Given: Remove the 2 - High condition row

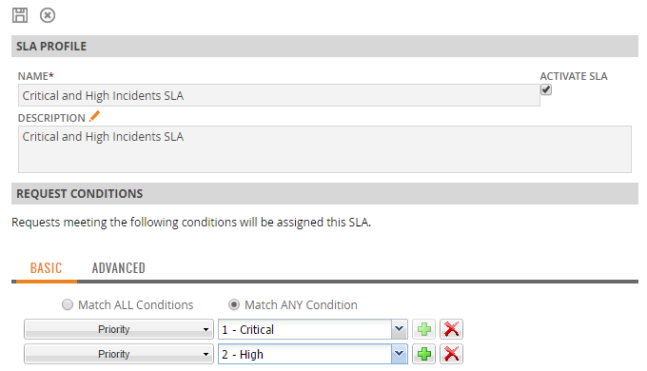Looking at the screenshot, I should 451,354.
